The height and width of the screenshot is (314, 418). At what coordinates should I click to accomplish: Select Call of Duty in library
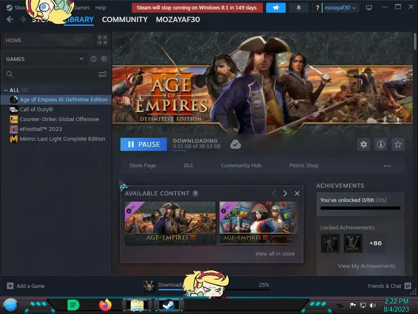(56, 110)
